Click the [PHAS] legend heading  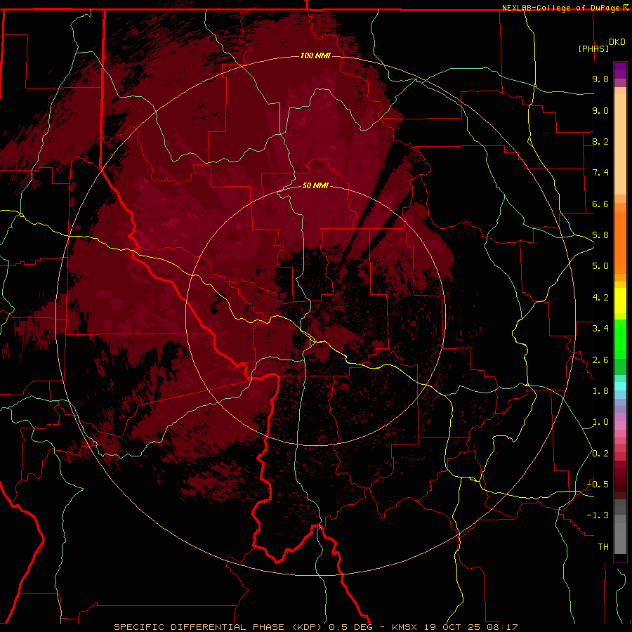593,48
